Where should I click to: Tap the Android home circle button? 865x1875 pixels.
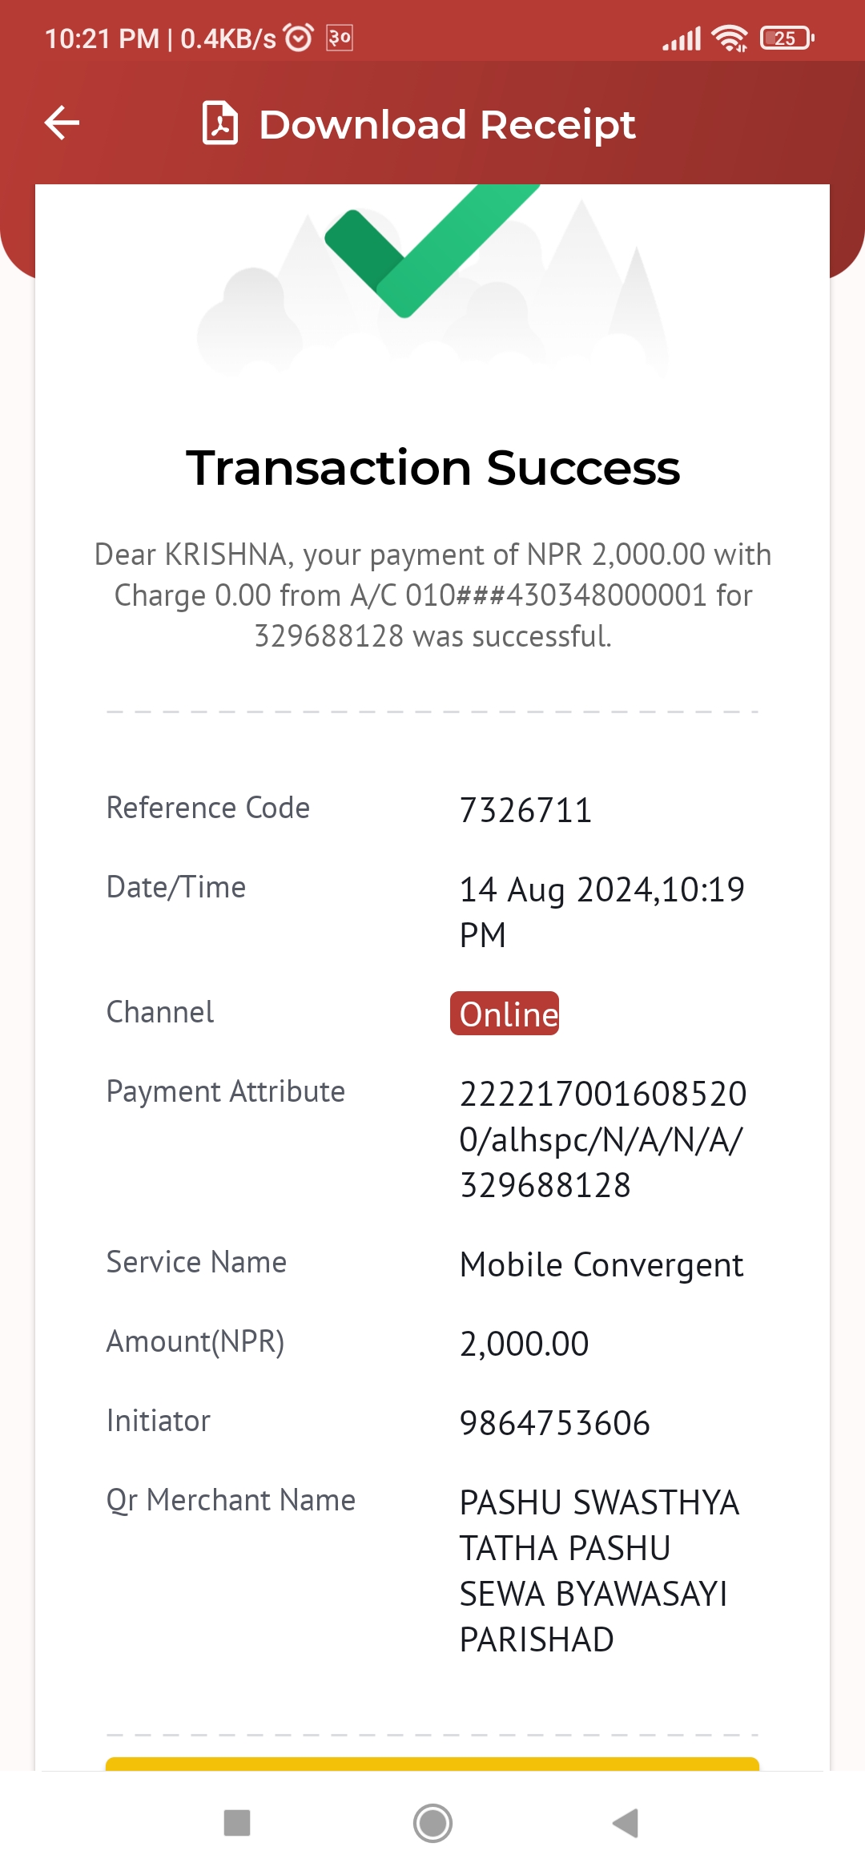(x=432, y=1823)
